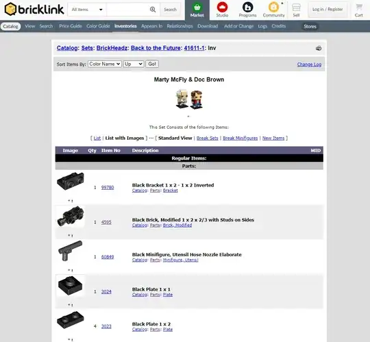Open the Logs menu item
The height and width of the screenshot is (342, 370).
pyautogui.click(x=262, y=26)
